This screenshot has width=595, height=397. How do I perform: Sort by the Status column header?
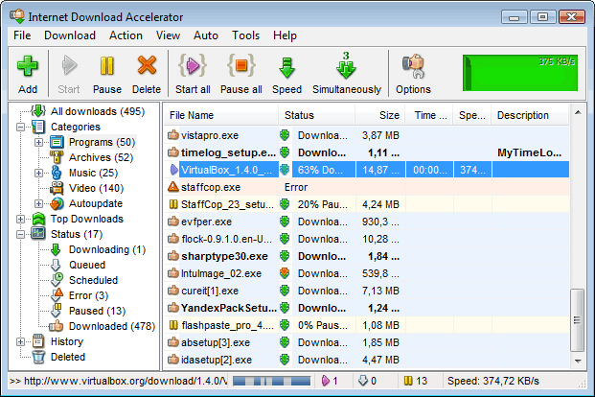pyautogui.click(x=317, y=115)
